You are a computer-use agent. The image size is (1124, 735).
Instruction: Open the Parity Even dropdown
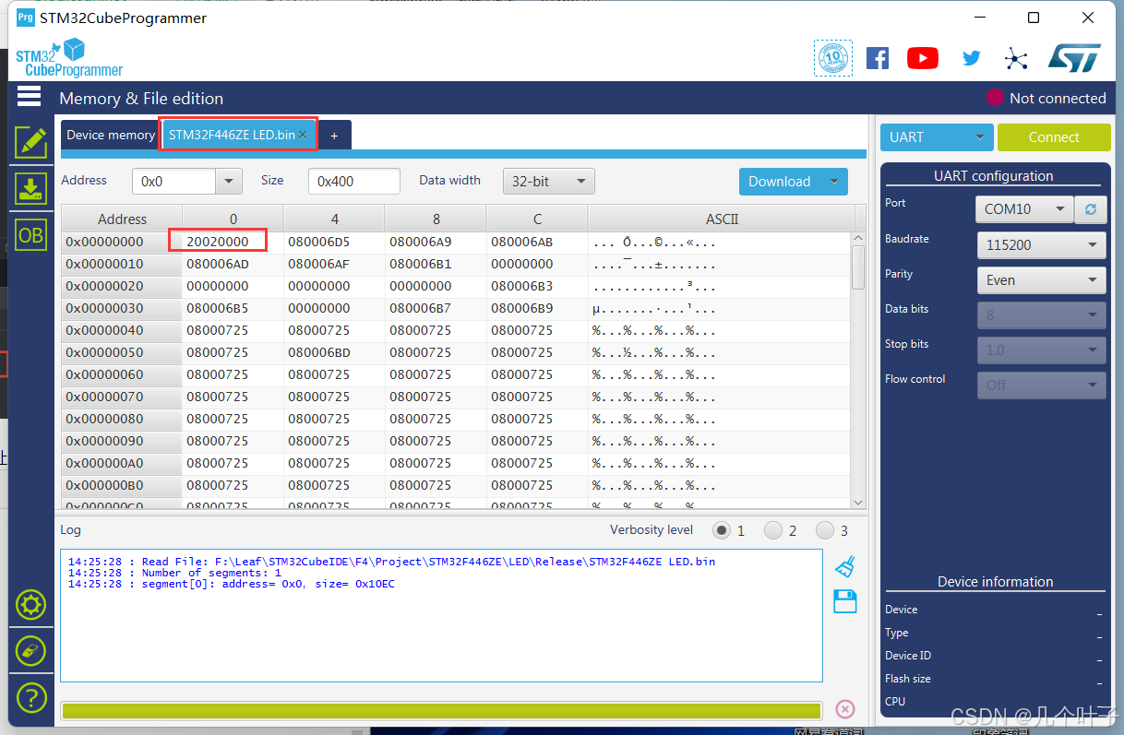tap(1040, 280)
